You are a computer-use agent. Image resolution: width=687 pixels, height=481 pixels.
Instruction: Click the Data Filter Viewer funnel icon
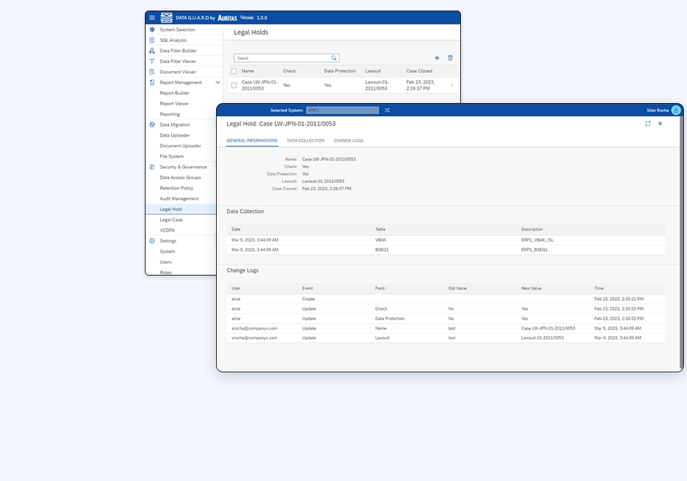(152, 61)
